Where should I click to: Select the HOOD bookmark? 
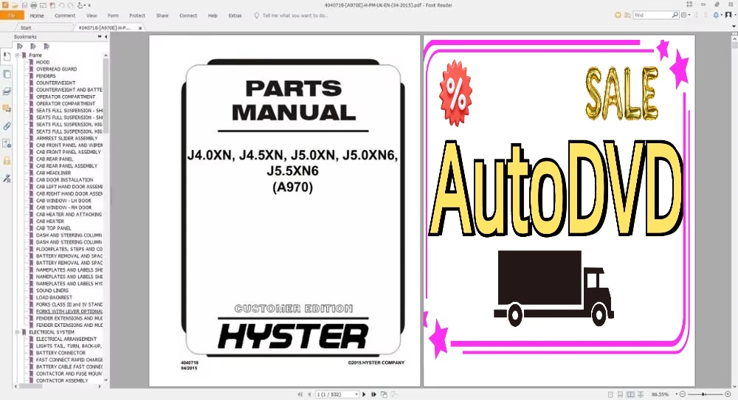pyautogui.click(x=43, y=62)
